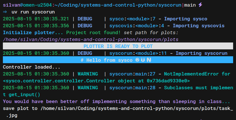Viewport: 236px width, 120px height.
Task: Click the username text silvan@omen-u2504
Action: tap(27, 5)
